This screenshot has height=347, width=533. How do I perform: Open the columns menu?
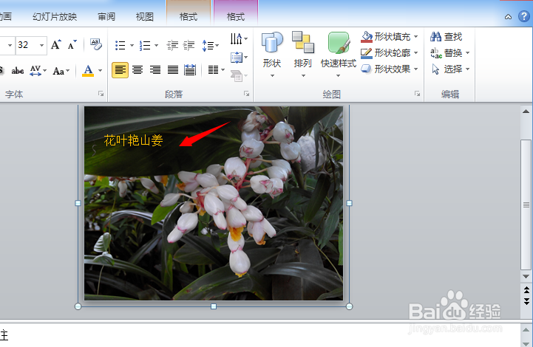click(216, 70)
